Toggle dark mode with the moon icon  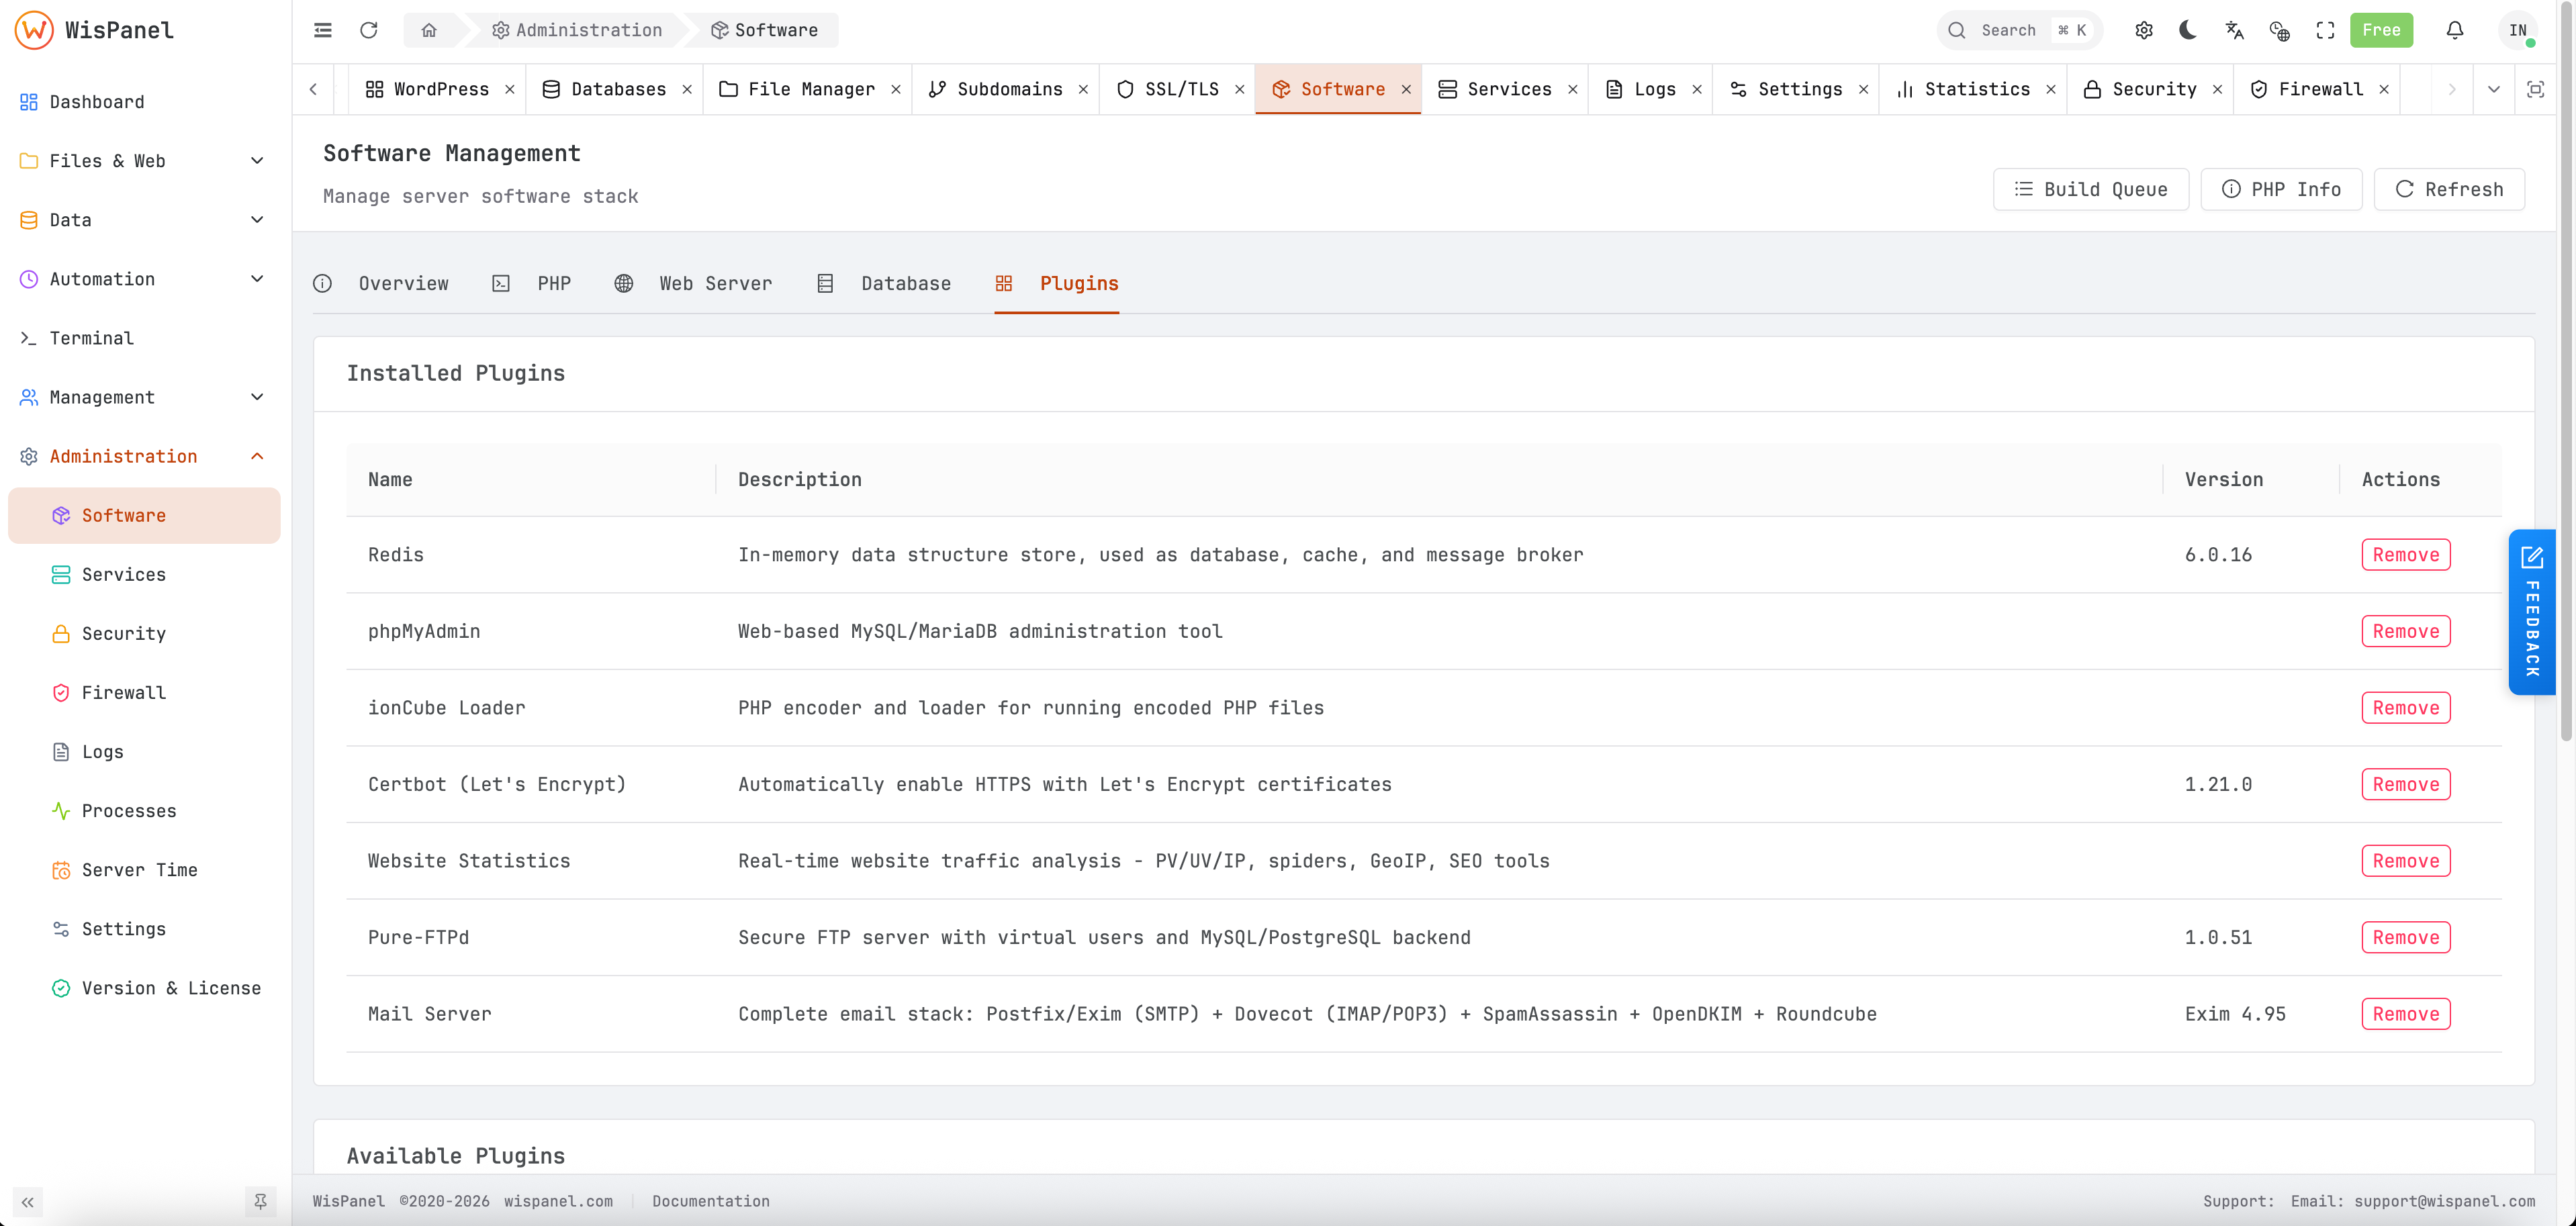click(2188, 30)
